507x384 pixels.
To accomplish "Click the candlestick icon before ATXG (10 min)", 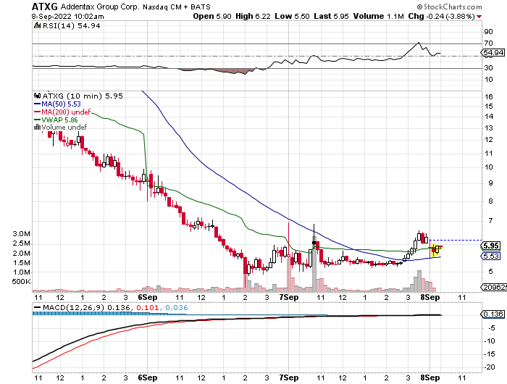I will click(37, 96).
